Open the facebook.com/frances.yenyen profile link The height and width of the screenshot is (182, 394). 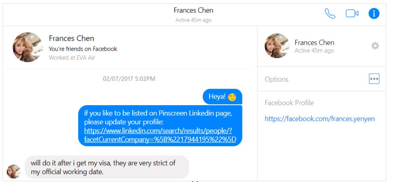coord(320,119)
